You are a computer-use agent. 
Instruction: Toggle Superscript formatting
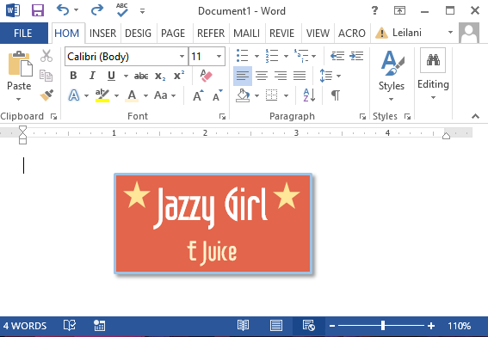pyautogui.click(x=179, y=76)
